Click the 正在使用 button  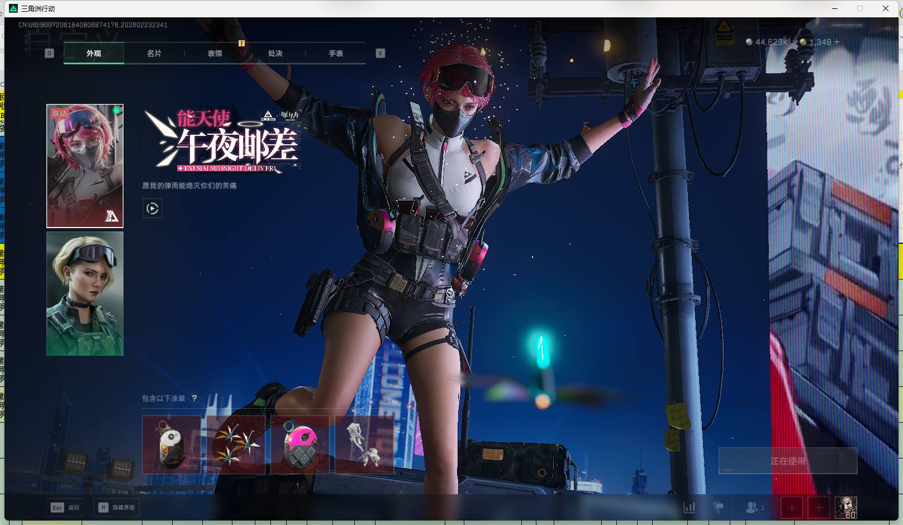pos(788,461)
